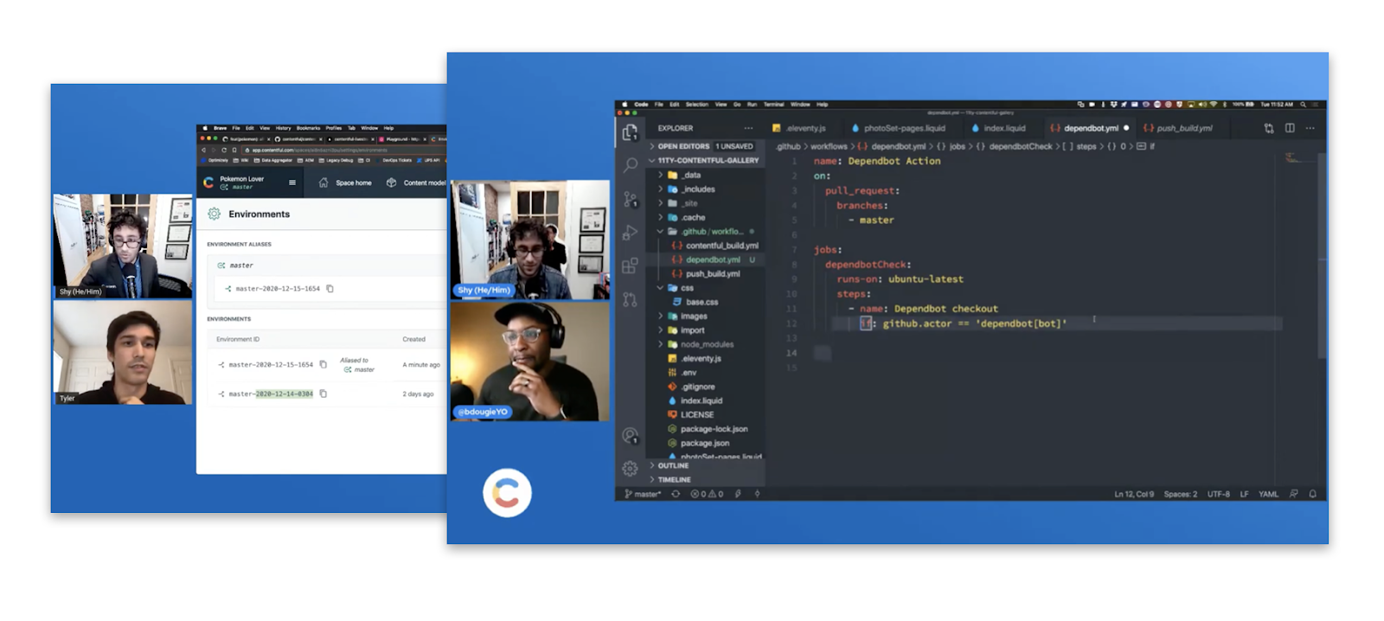1384x621 pixels.
Task: Open the Bookmarks menu in Brave
Action: point(308,128)
